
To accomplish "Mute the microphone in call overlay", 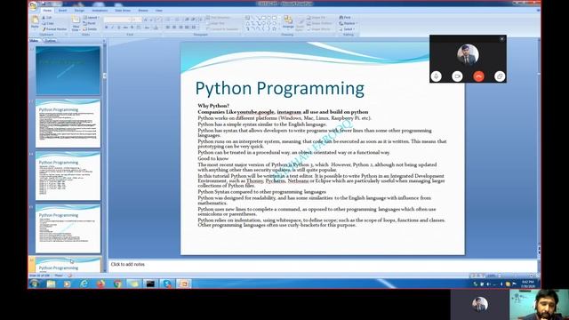I will pyautogui.click(x=437, y=76).
